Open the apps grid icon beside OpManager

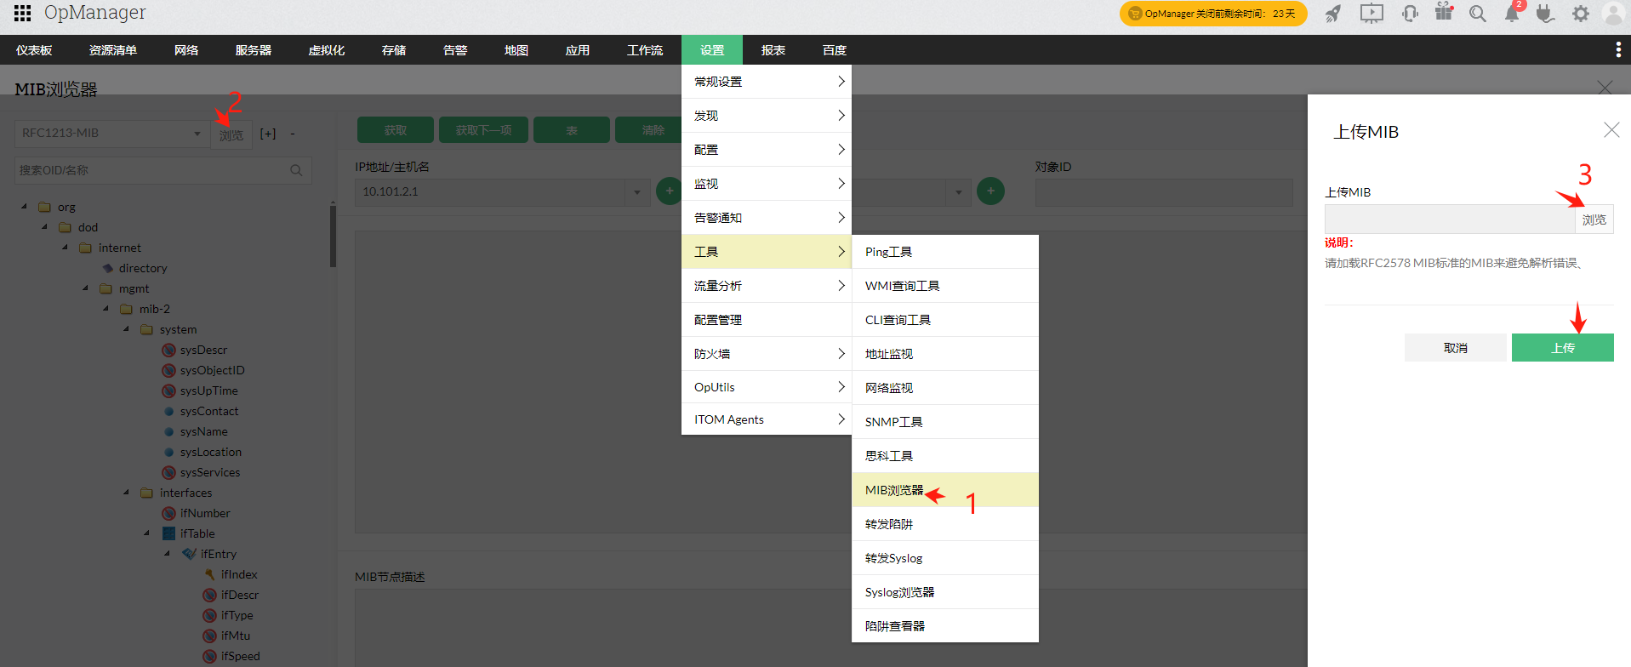click(x=23, y=13)
